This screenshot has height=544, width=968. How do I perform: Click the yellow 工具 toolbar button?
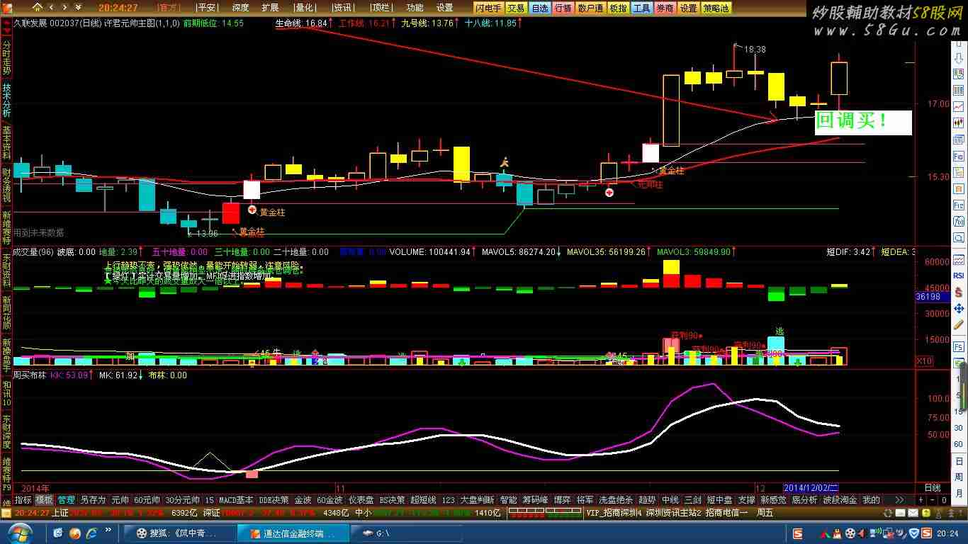point(641,8)
